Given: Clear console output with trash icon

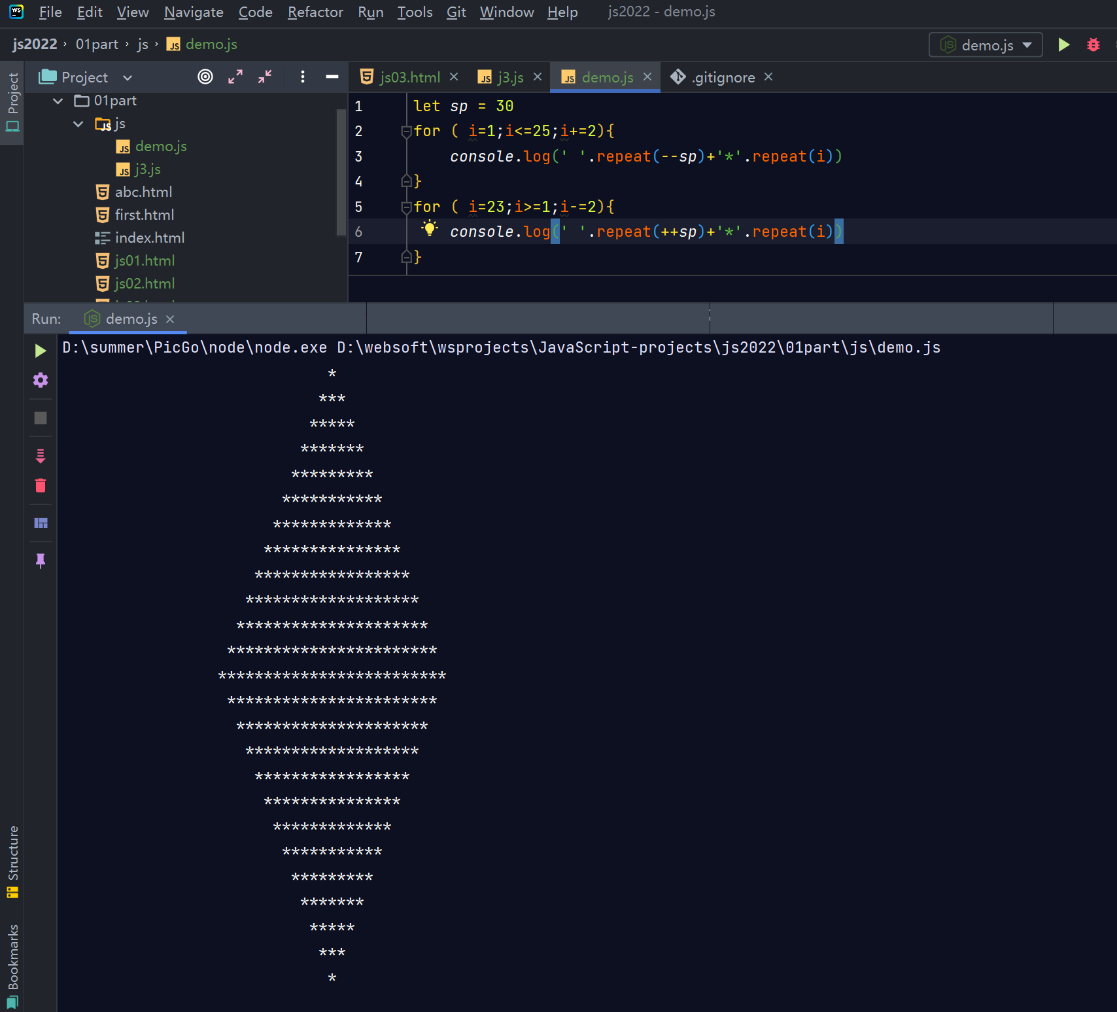Looking at the screenshot, I should tap(41, 485).
